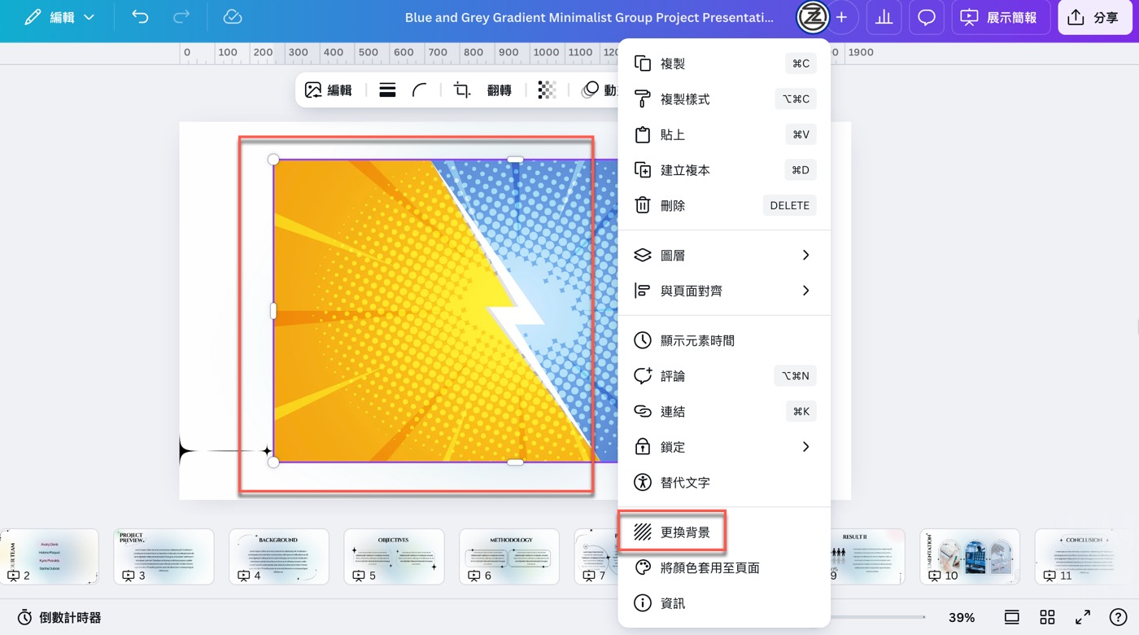This screenshot has width=1139, height=635.
Task: Open the 編輯 mode dropdown
Action: (x=59, y=17)
